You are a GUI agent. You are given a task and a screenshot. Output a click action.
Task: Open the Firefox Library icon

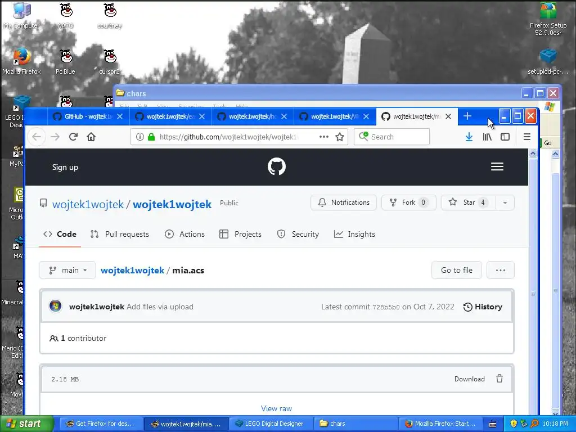point(487,137)
